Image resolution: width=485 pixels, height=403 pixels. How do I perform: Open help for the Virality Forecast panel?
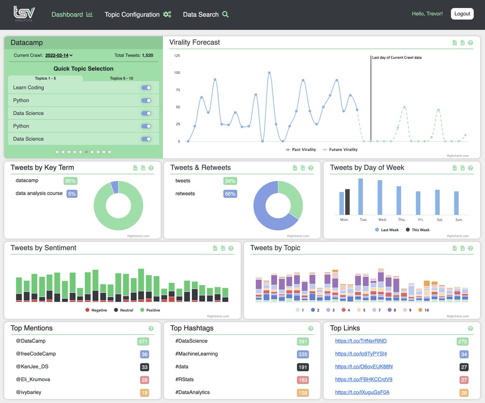(470, 43)
